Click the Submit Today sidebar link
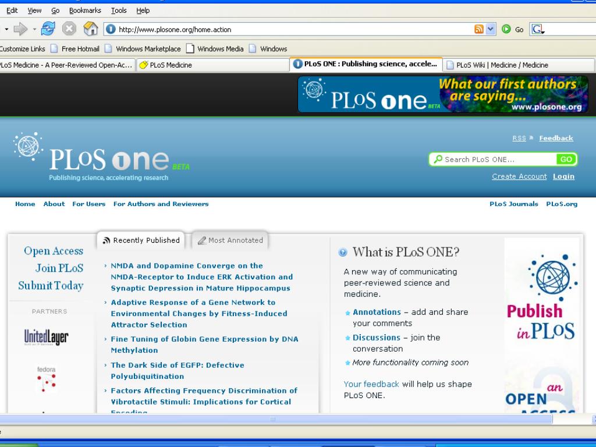Image resolution: width=596 pixels, height=447 pixels. [x=51, y=285]
